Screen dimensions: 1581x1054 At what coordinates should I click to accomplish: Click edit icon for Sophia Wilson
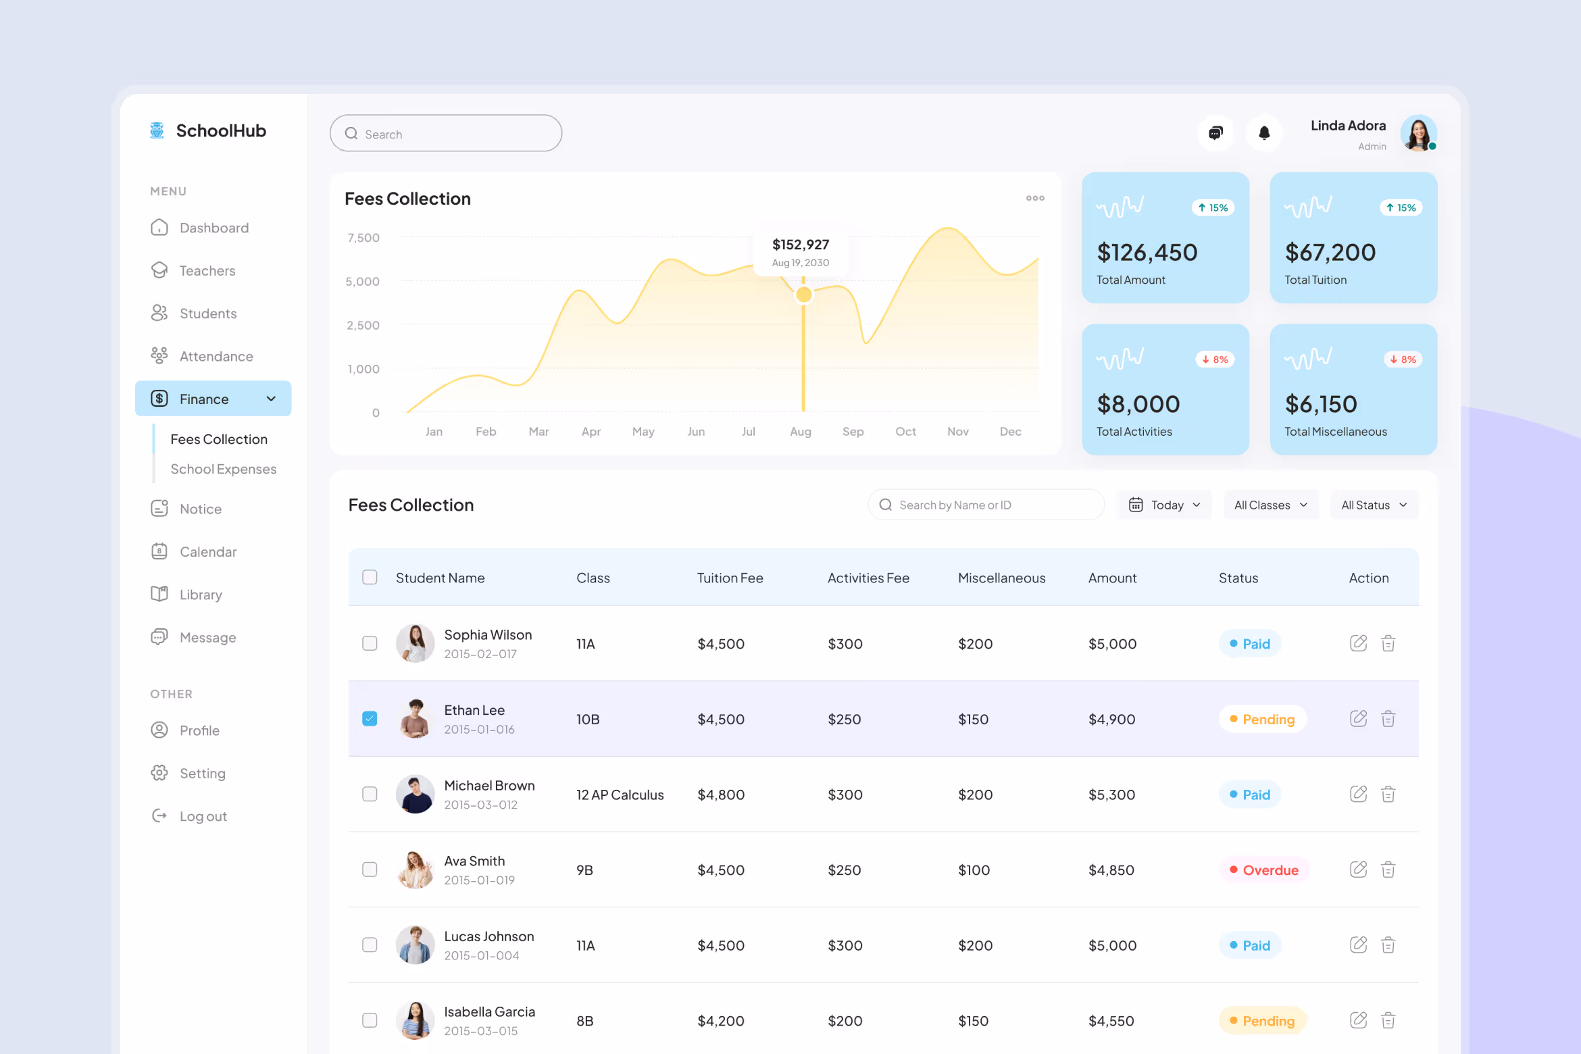pyautogui.click(x=1358, y=643)
